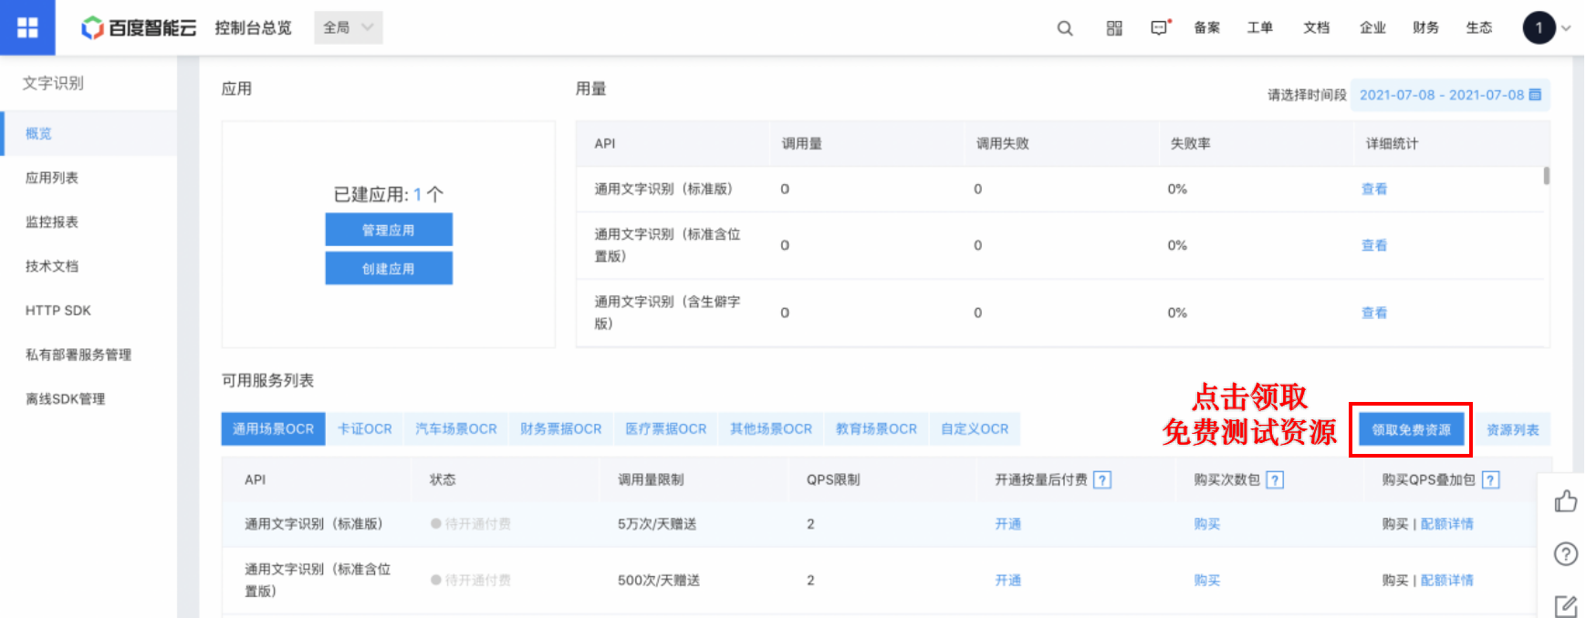This screenshot has height=618, width=1586.
Task: Click the 文字识别 sidebar title
Action: [x=53, y=83]
